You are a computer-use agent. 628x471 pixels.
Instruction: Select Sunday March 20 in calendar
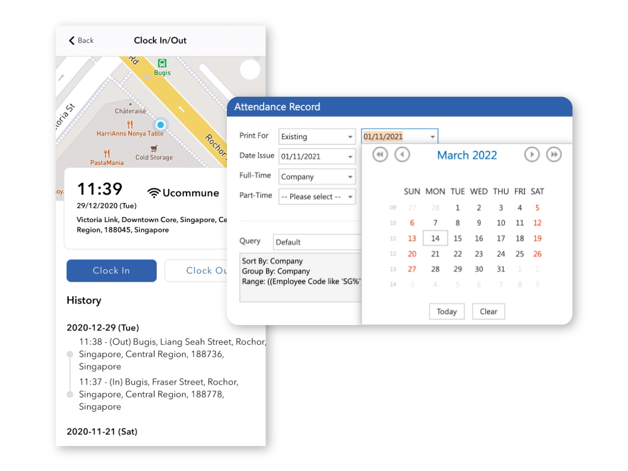tap(412, 254)
